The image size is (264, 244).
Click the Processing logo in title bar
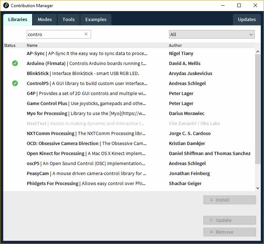click(x=6, y=5)
